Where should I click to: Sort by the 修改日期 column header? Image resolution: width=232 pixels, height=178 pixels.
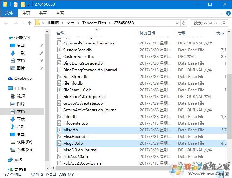point(147,33)
